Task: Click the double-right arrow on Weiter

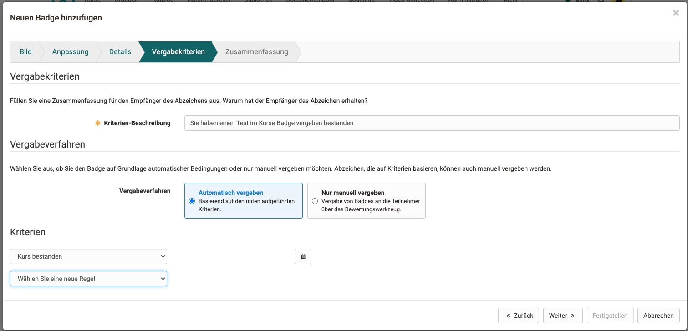Action: (573, 316)
